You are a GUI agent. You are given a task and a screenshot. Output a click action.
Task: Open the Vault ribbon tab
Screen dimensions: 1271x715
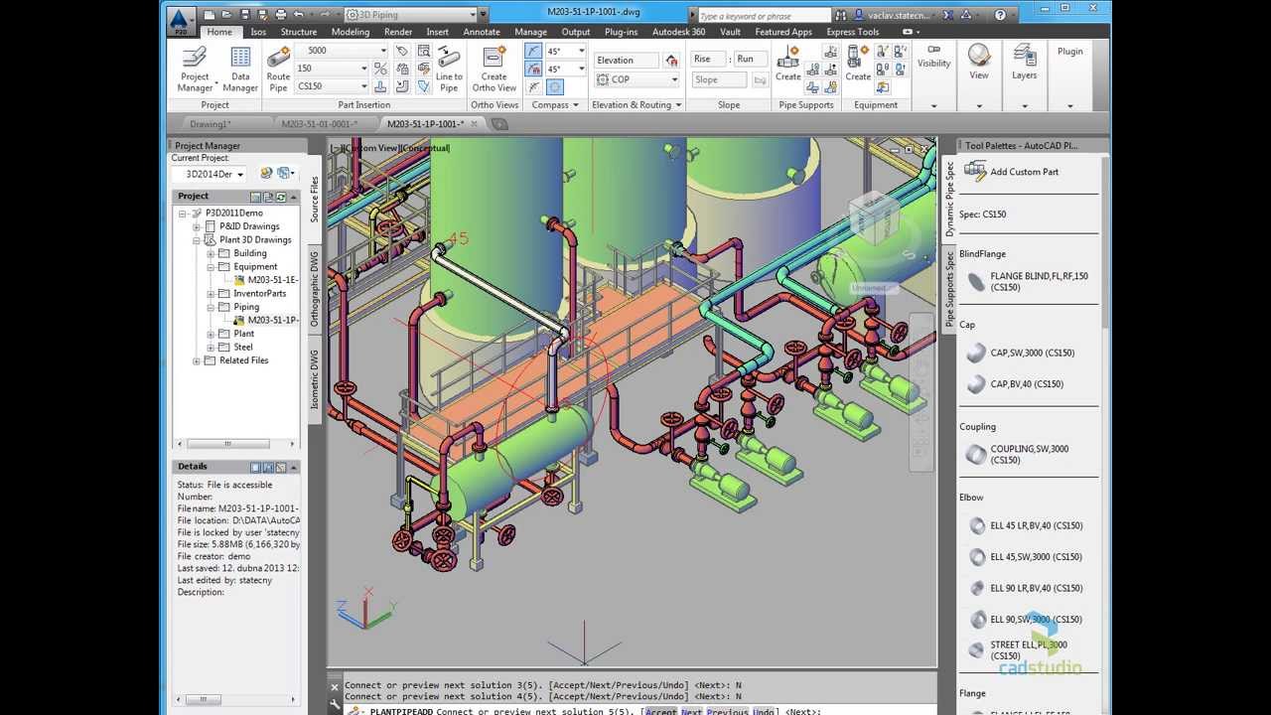(730, 32)
